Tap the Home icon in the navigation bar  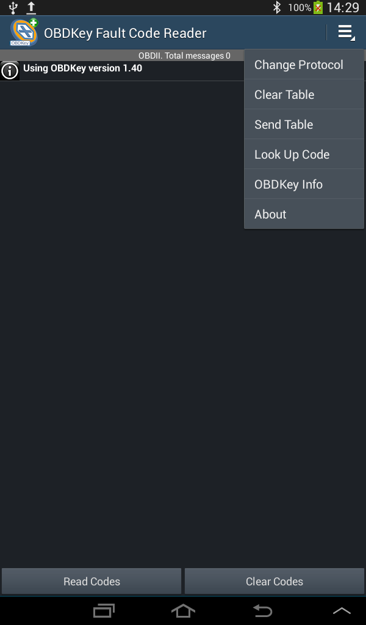tap(183, 611)
